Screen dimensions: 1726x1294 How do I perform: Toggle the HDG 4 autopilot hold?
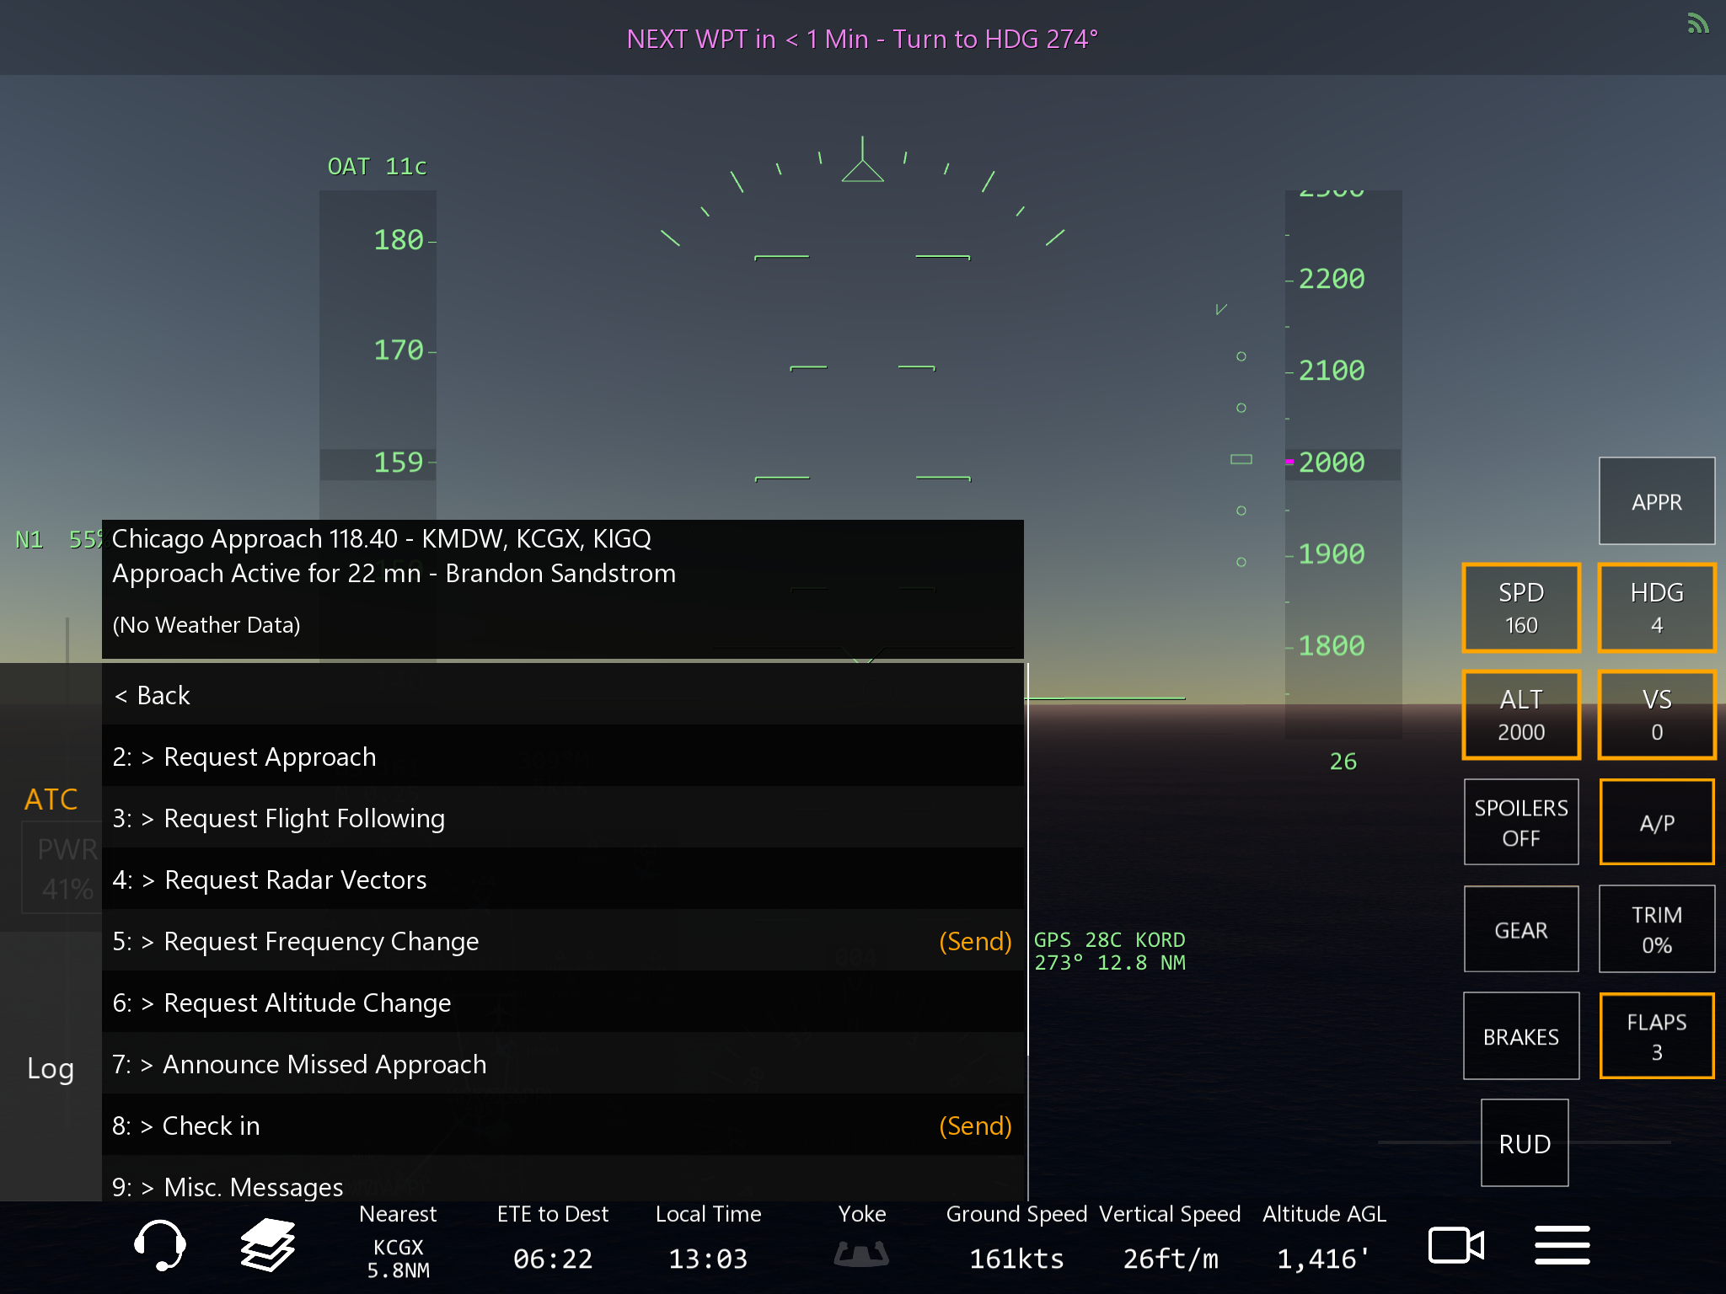[1656, 607]
